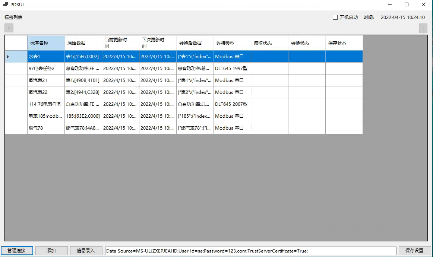Viewport: 433px width, 257px height.
Task: Click the 原始数据 column header
Action: (83, 43)
